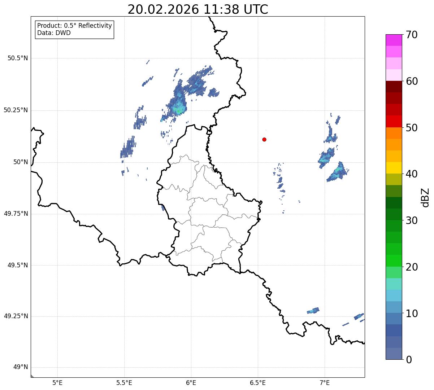Image resolution: width=434 pixels, height=390 pixels.
Task: Click the '50.5°N' latitude label
Action: [18, 58]
